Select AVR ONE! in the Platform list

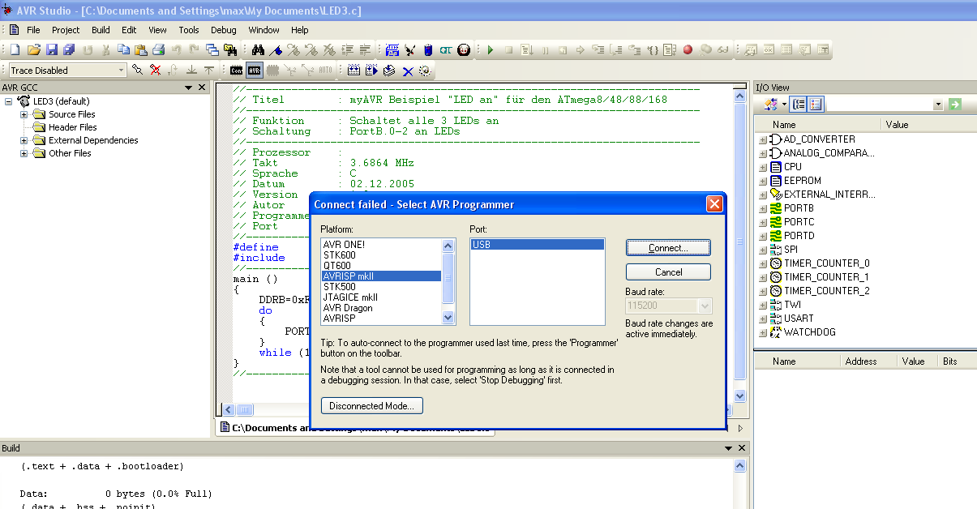(381, 245)
